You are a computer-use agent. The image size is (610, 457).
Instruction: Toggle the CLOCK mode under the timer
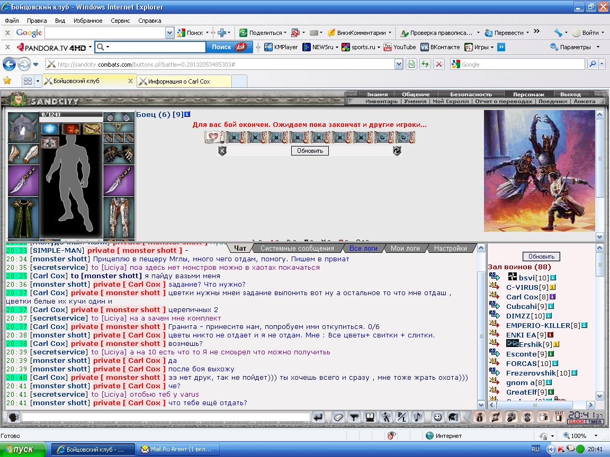(577, 422)
